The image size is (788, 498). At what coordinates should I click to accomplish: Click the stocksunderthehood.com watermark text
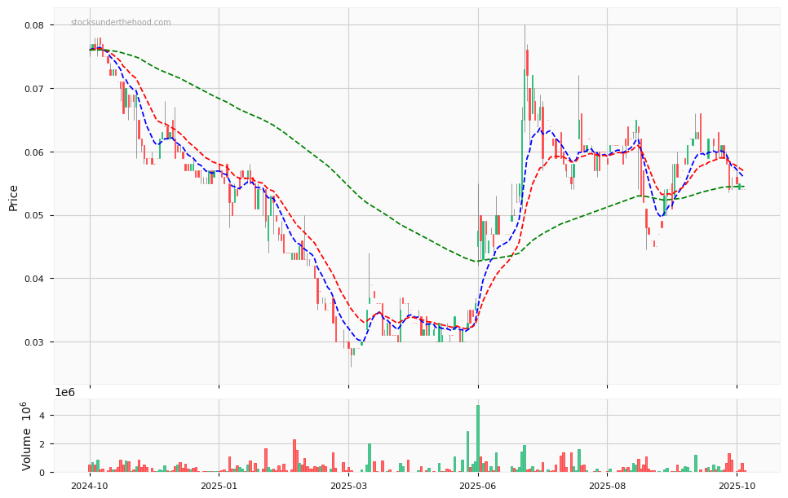[121, 23]
